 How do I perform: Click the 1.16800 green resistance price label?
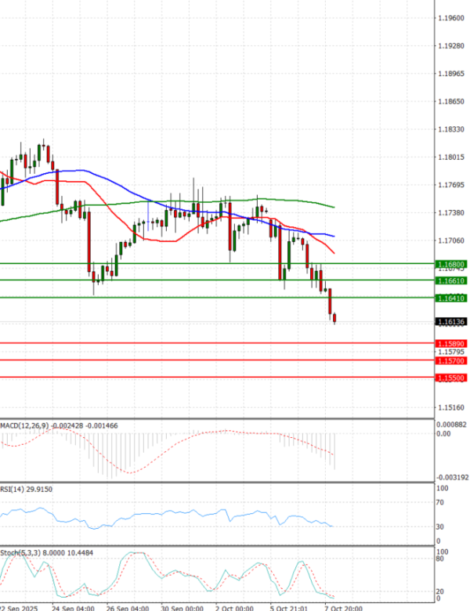click(x=451, y=265)
